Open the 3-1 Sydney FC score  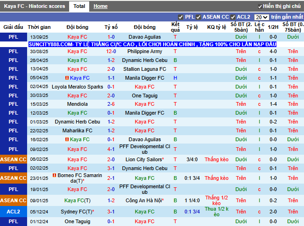(x=111, y=212)
